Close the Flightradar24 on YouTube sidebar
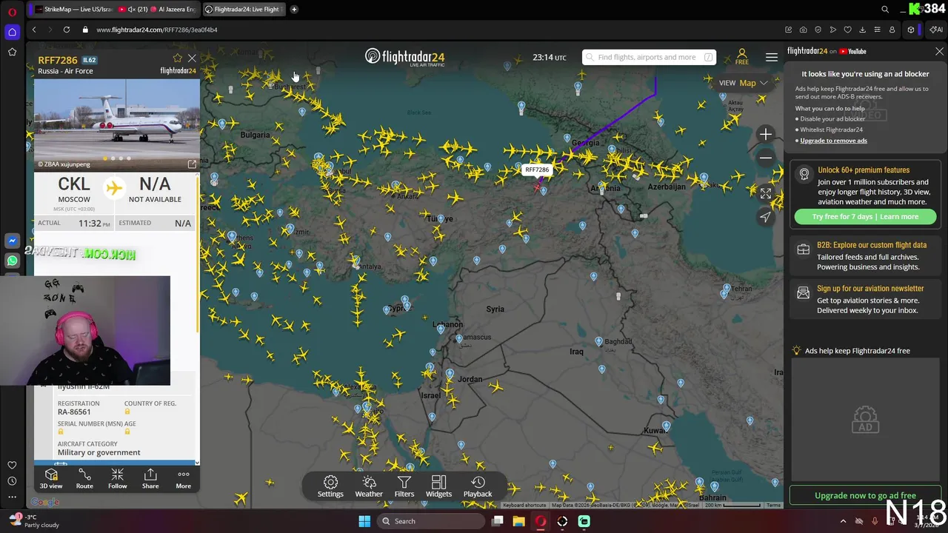 tap(939, 52)
